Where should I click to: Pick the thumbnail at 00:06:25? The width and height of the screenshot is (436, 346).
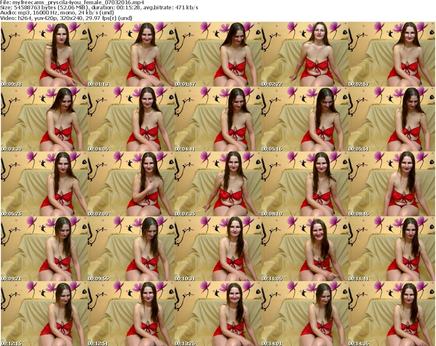pyautogui.click(x=44, y=184)
